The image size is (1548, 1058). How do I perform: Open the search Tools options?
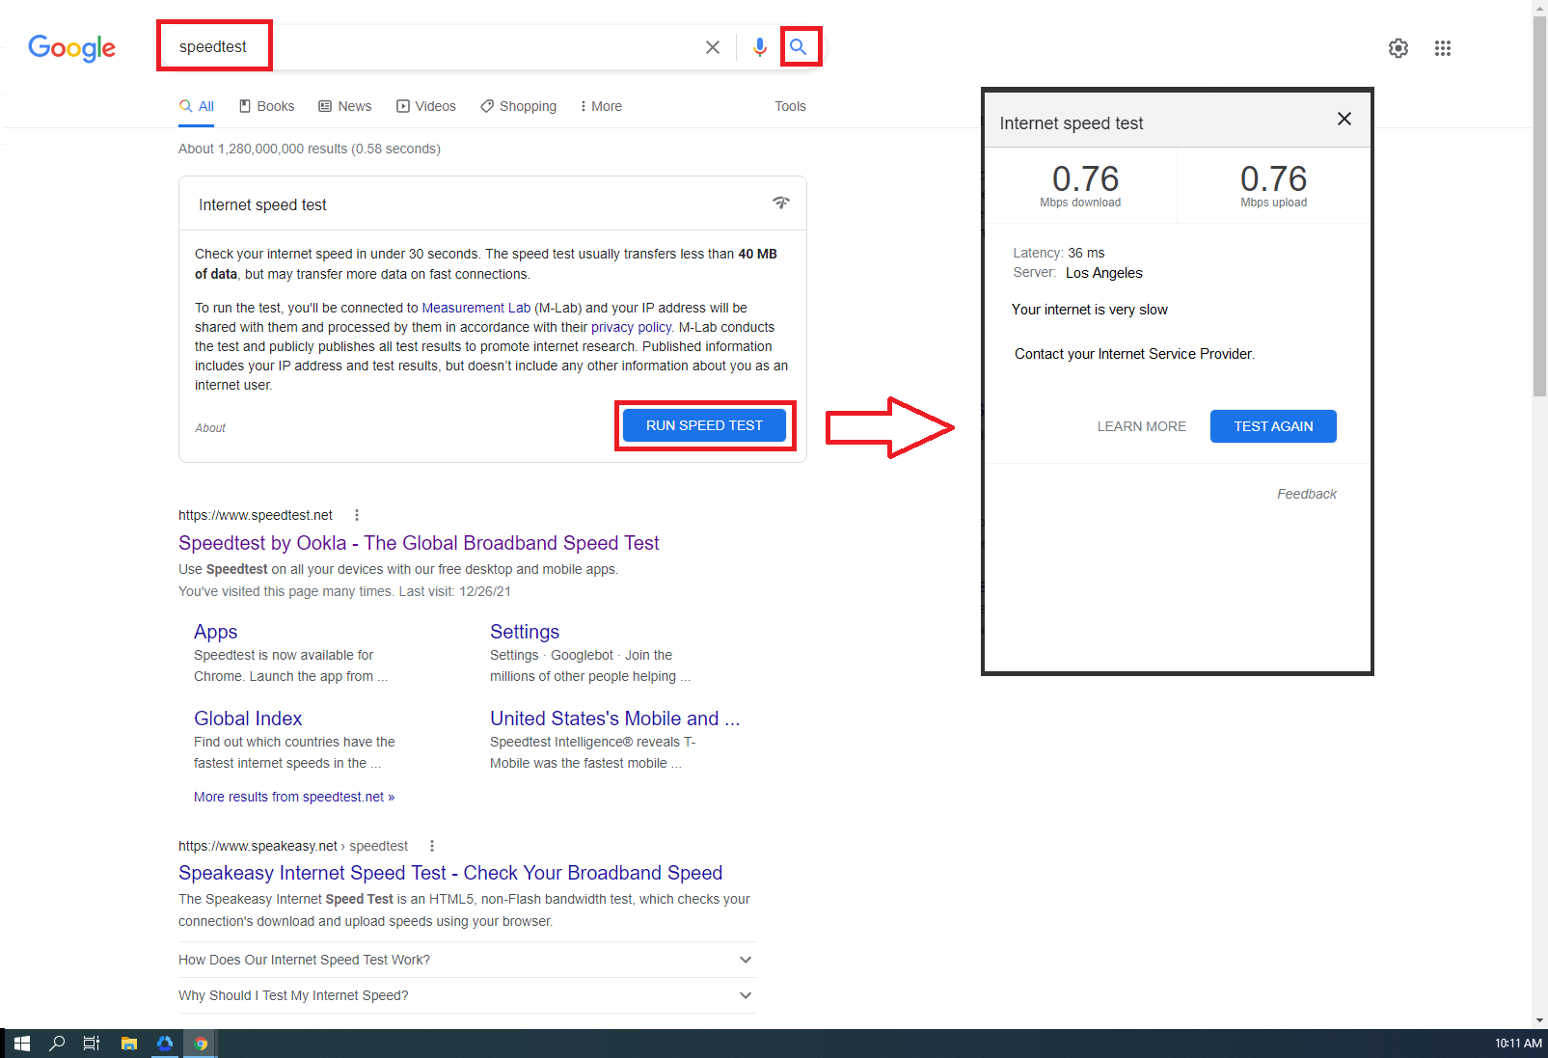[791, 106]
